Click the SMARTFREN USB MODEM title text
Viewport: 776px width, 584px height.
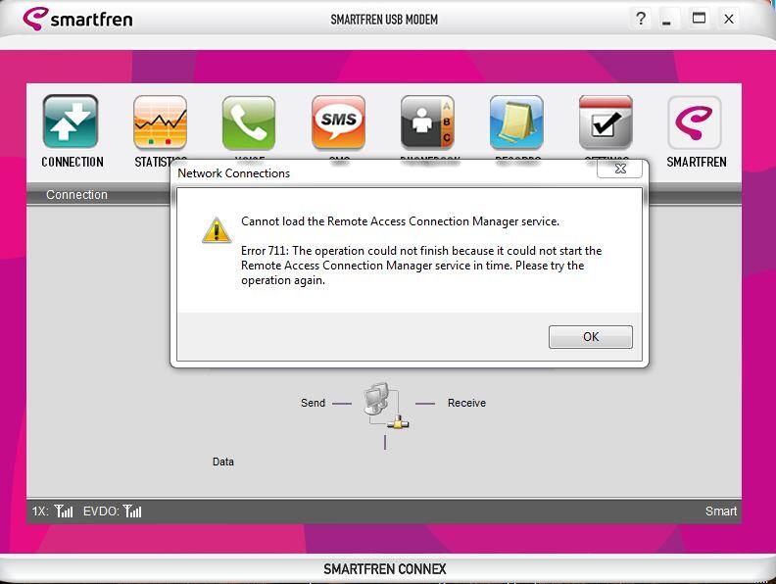coord(384,20)
